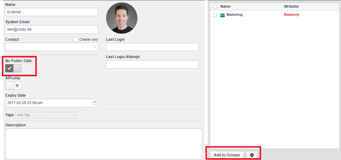The width and height of the screenshot is (341, 160).
Task: Toggle the No Public Data switch
Action: click(x=13, y=68)
